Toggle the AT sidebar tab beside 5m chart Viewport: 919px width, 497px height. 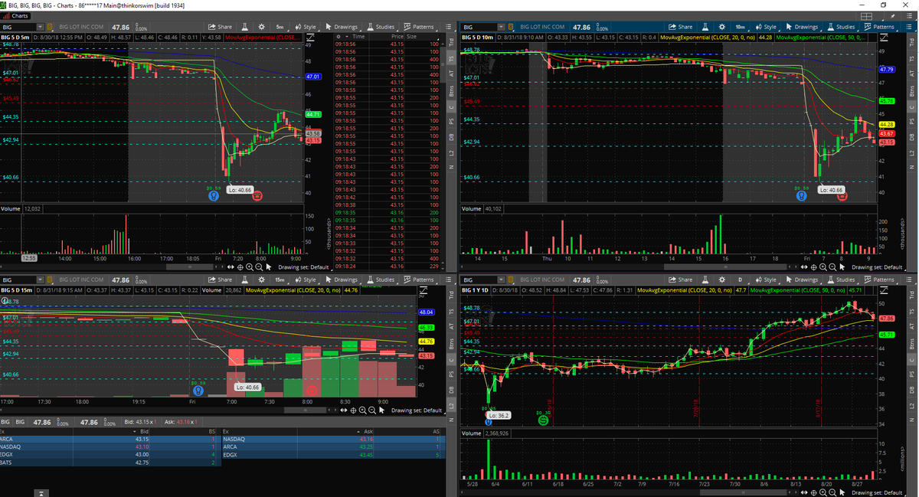tap(452, 75)
